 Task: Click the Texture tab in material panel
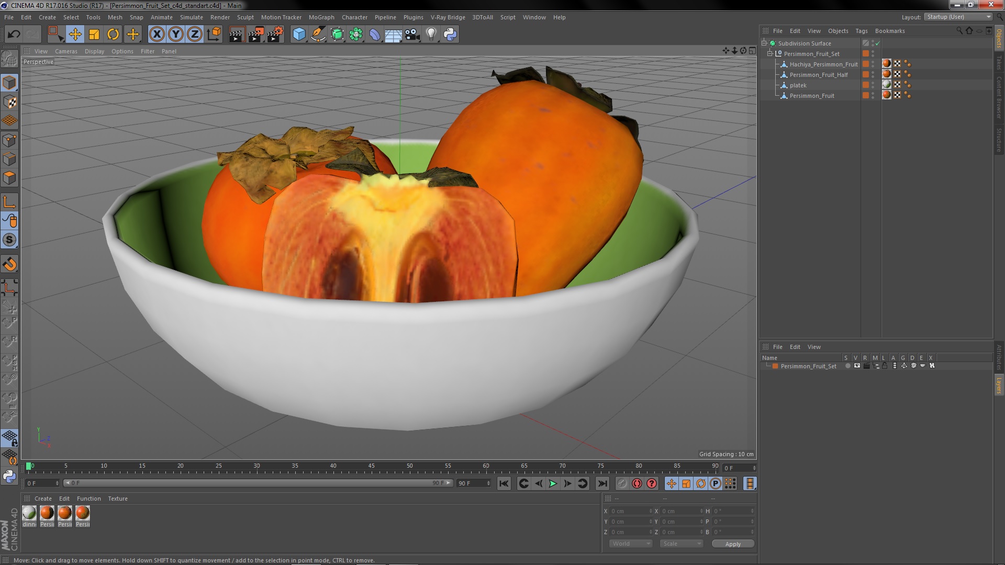coord(116,498)
